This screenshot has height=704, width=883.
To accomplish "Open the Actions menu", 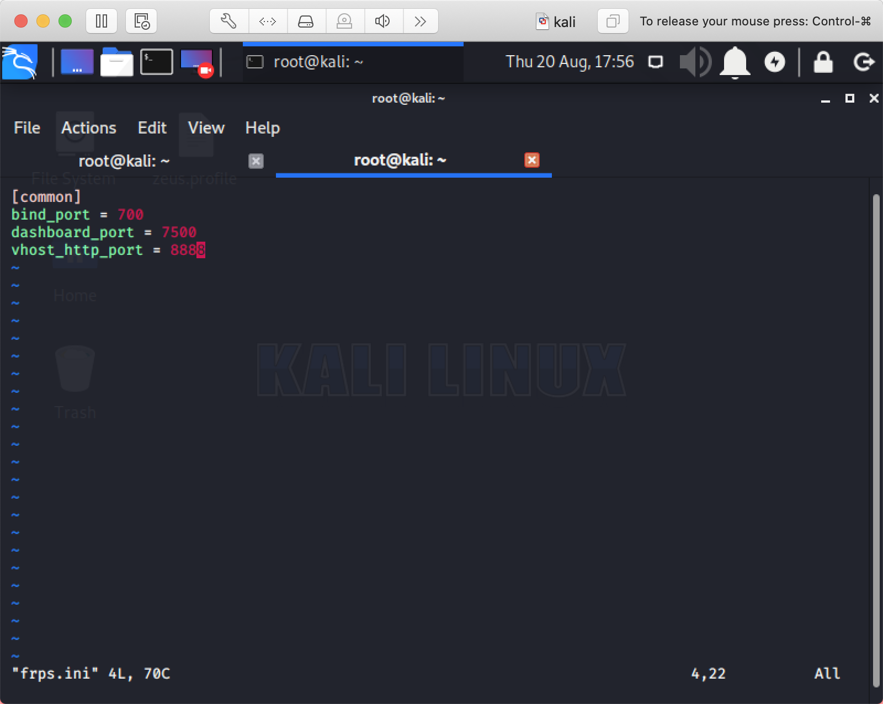I will click(x=89, y=128).
